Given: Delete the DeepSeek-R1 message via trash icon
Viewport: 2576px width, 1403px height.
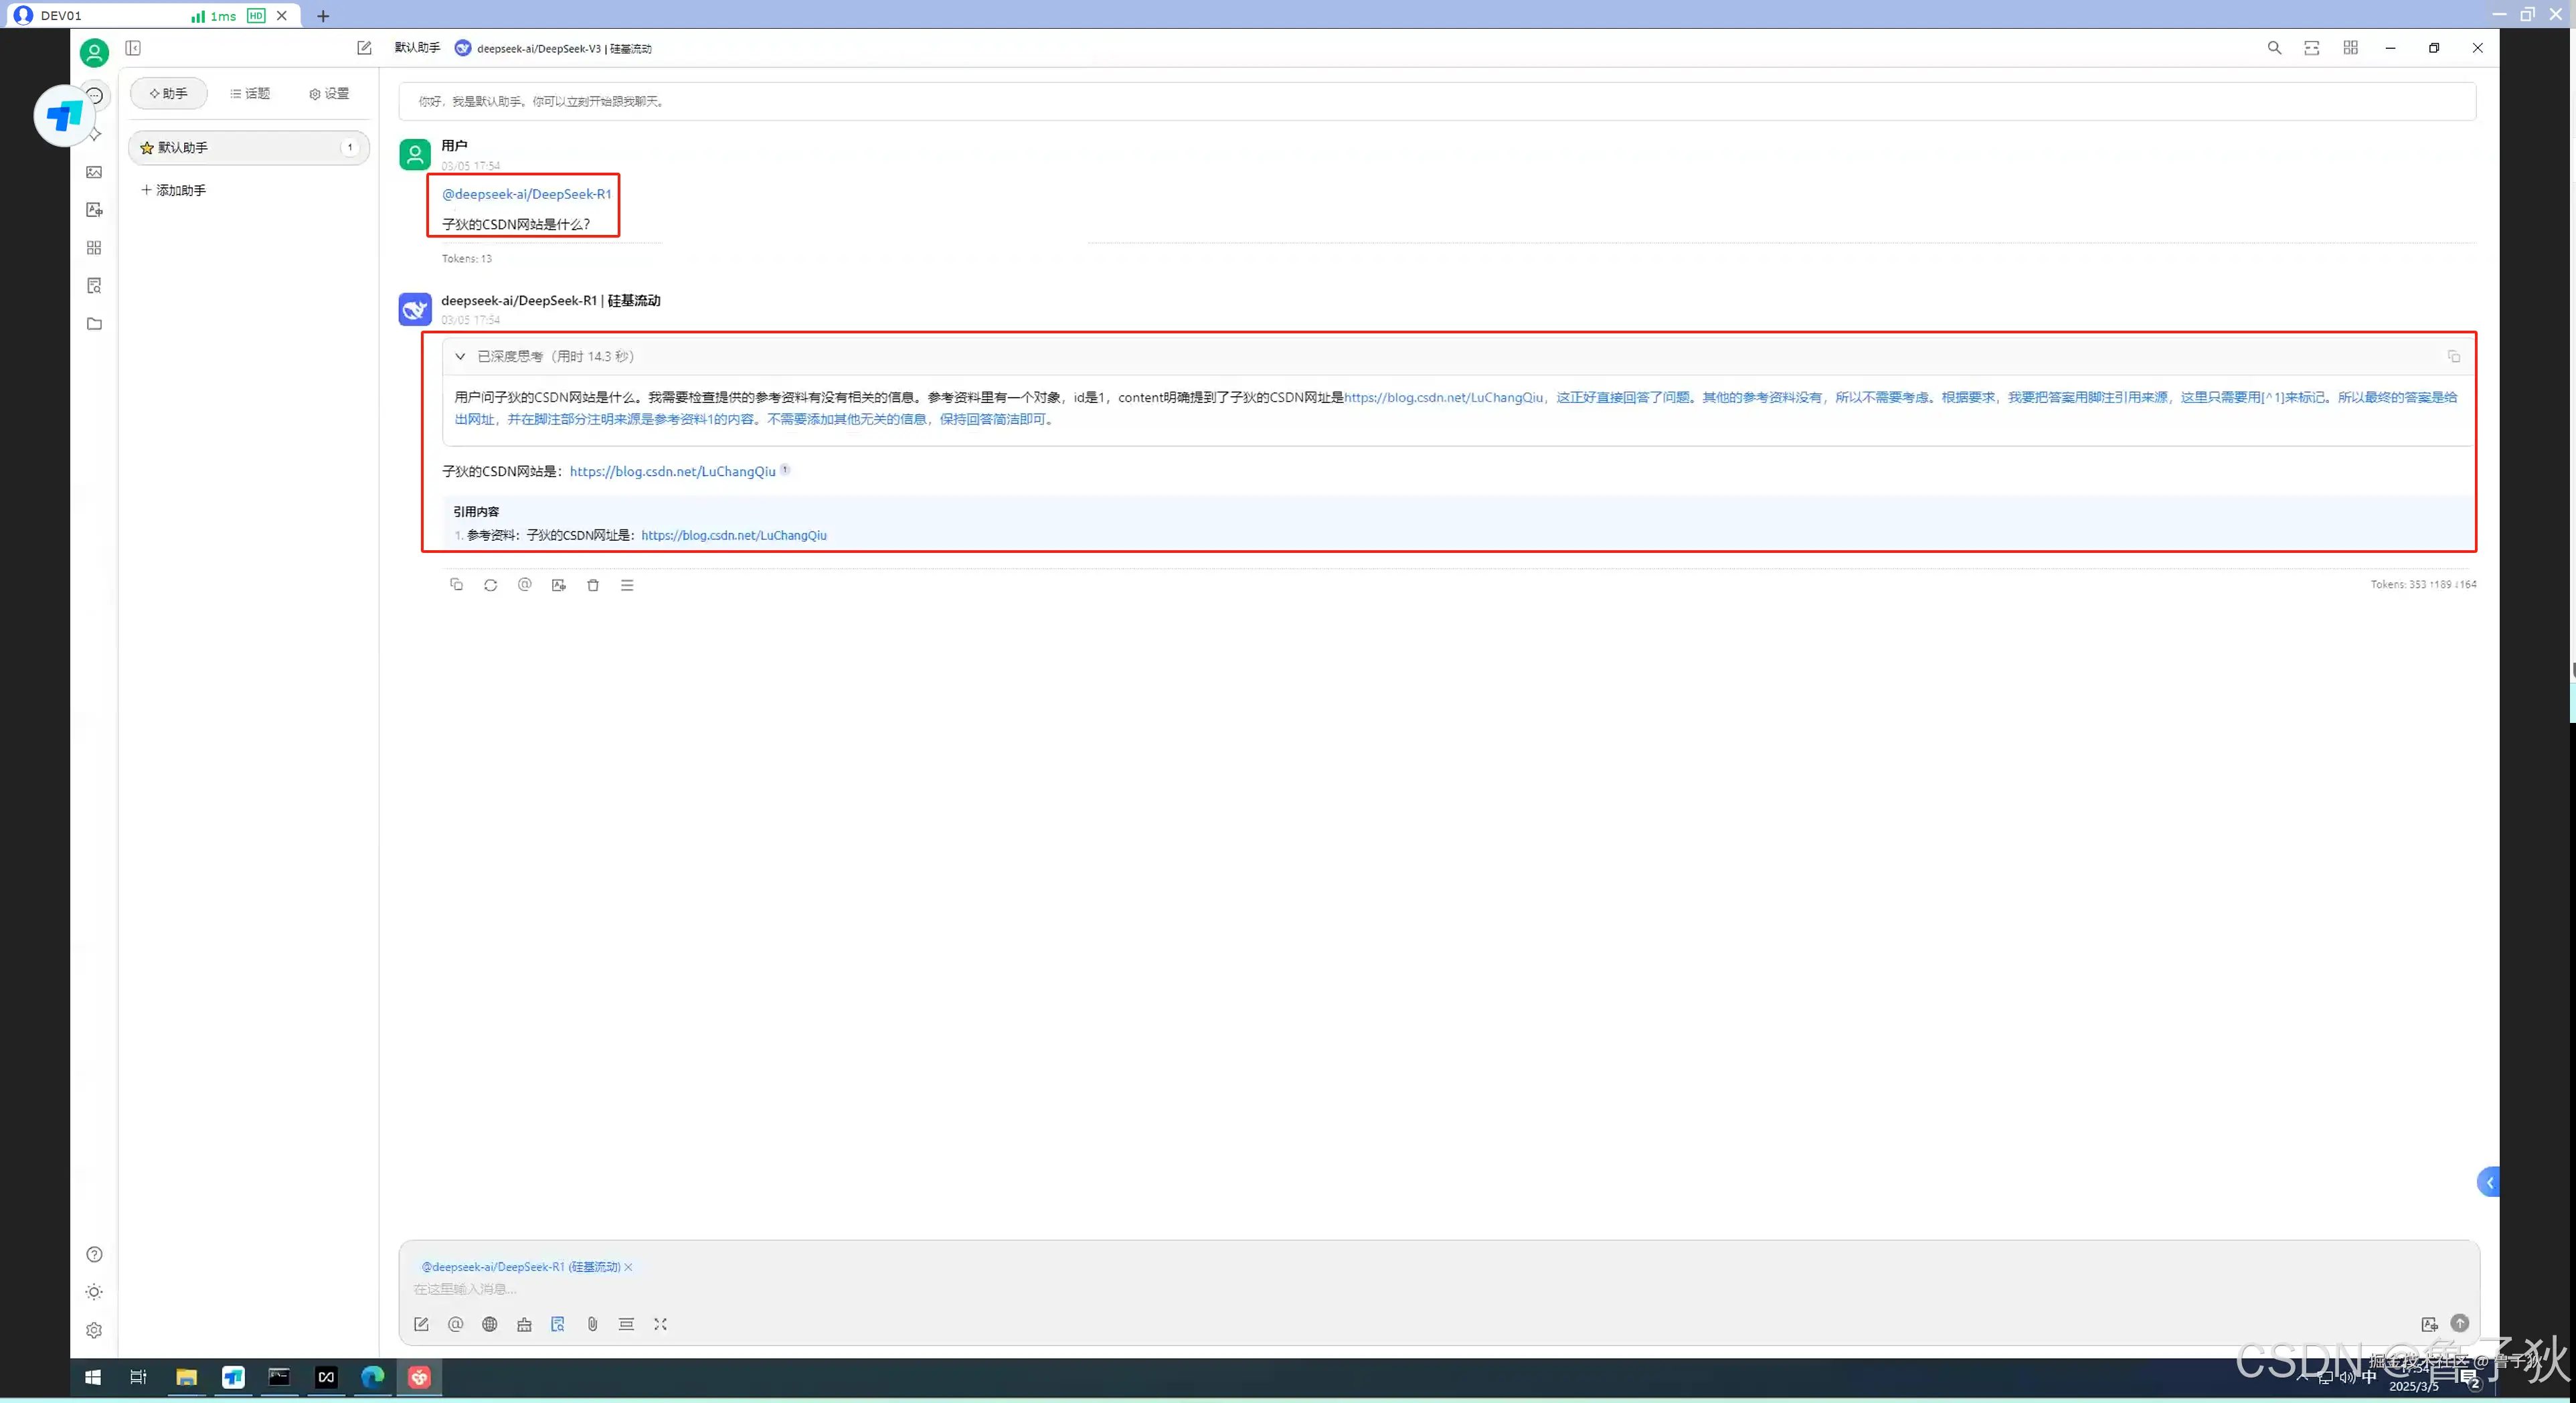Looking at the screenshot, I should point(593,585).
